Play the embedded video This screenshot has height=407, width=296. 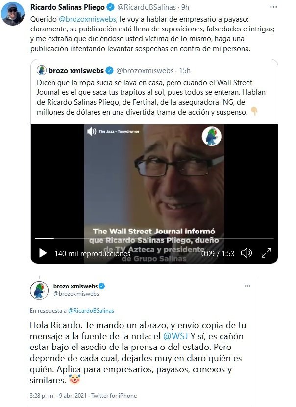[43, 253]
